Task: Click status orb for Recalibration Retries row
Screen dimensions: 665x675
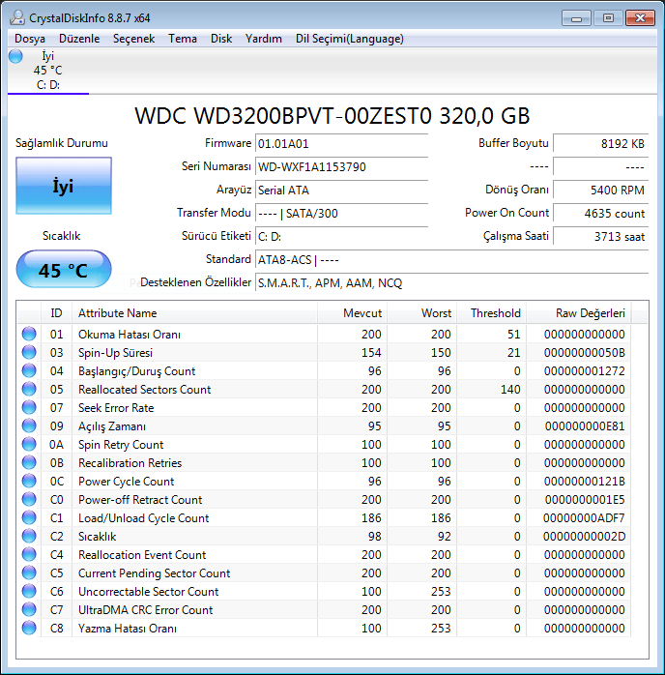Action: tap(29, 462)
